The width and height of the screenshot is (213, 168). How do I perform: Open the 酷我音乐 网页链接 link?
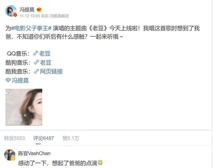(x=48, y=72)
